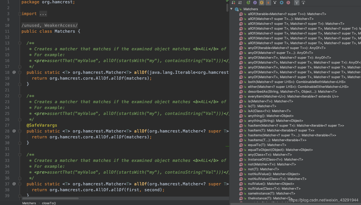Select hasItems(Matcher<? super T>...) in Structure

[292, 135]
